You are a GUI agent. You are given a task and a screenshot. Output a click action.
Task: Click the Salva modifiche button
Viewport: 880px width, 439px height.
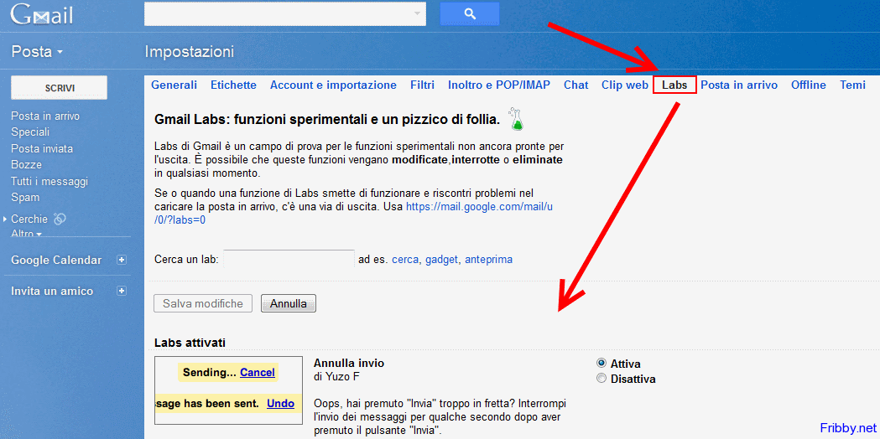click(203, 304)
